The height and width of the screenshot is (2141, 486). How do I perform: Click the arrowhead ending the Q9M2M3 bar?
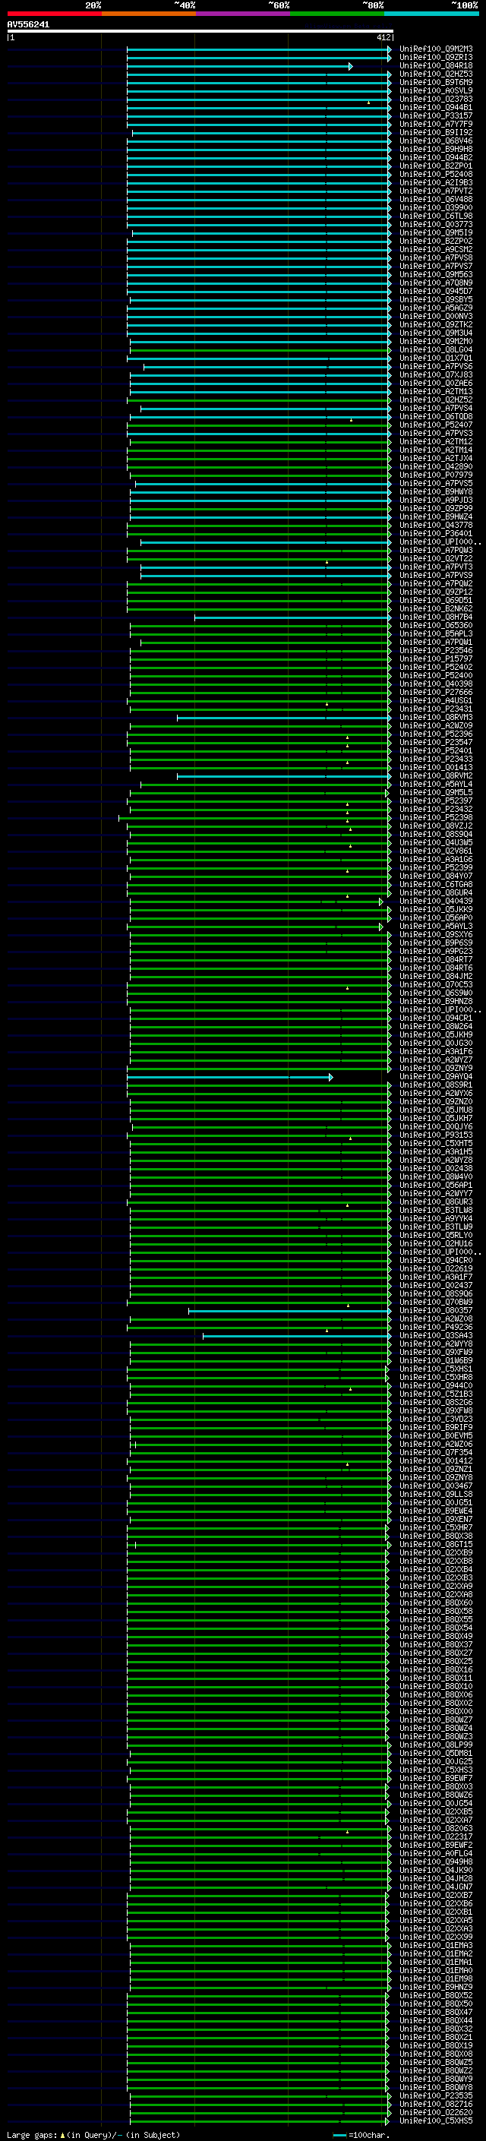point(389,49)
